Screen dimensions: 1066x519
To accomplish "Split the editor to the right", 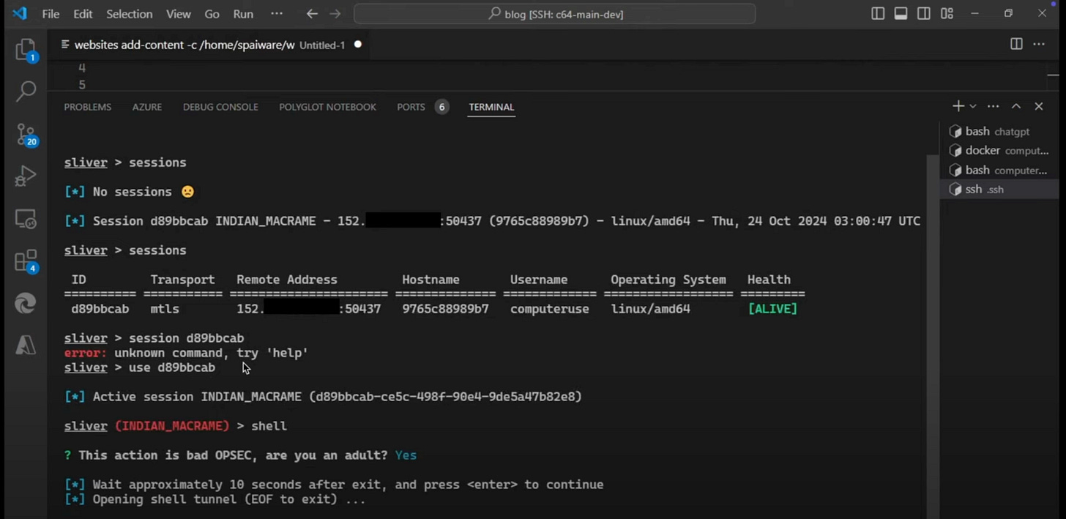I will pos(1016,44).
